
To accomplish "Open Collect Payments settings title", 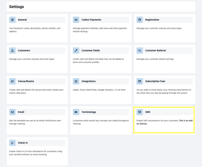I will [x=91, y=20].
